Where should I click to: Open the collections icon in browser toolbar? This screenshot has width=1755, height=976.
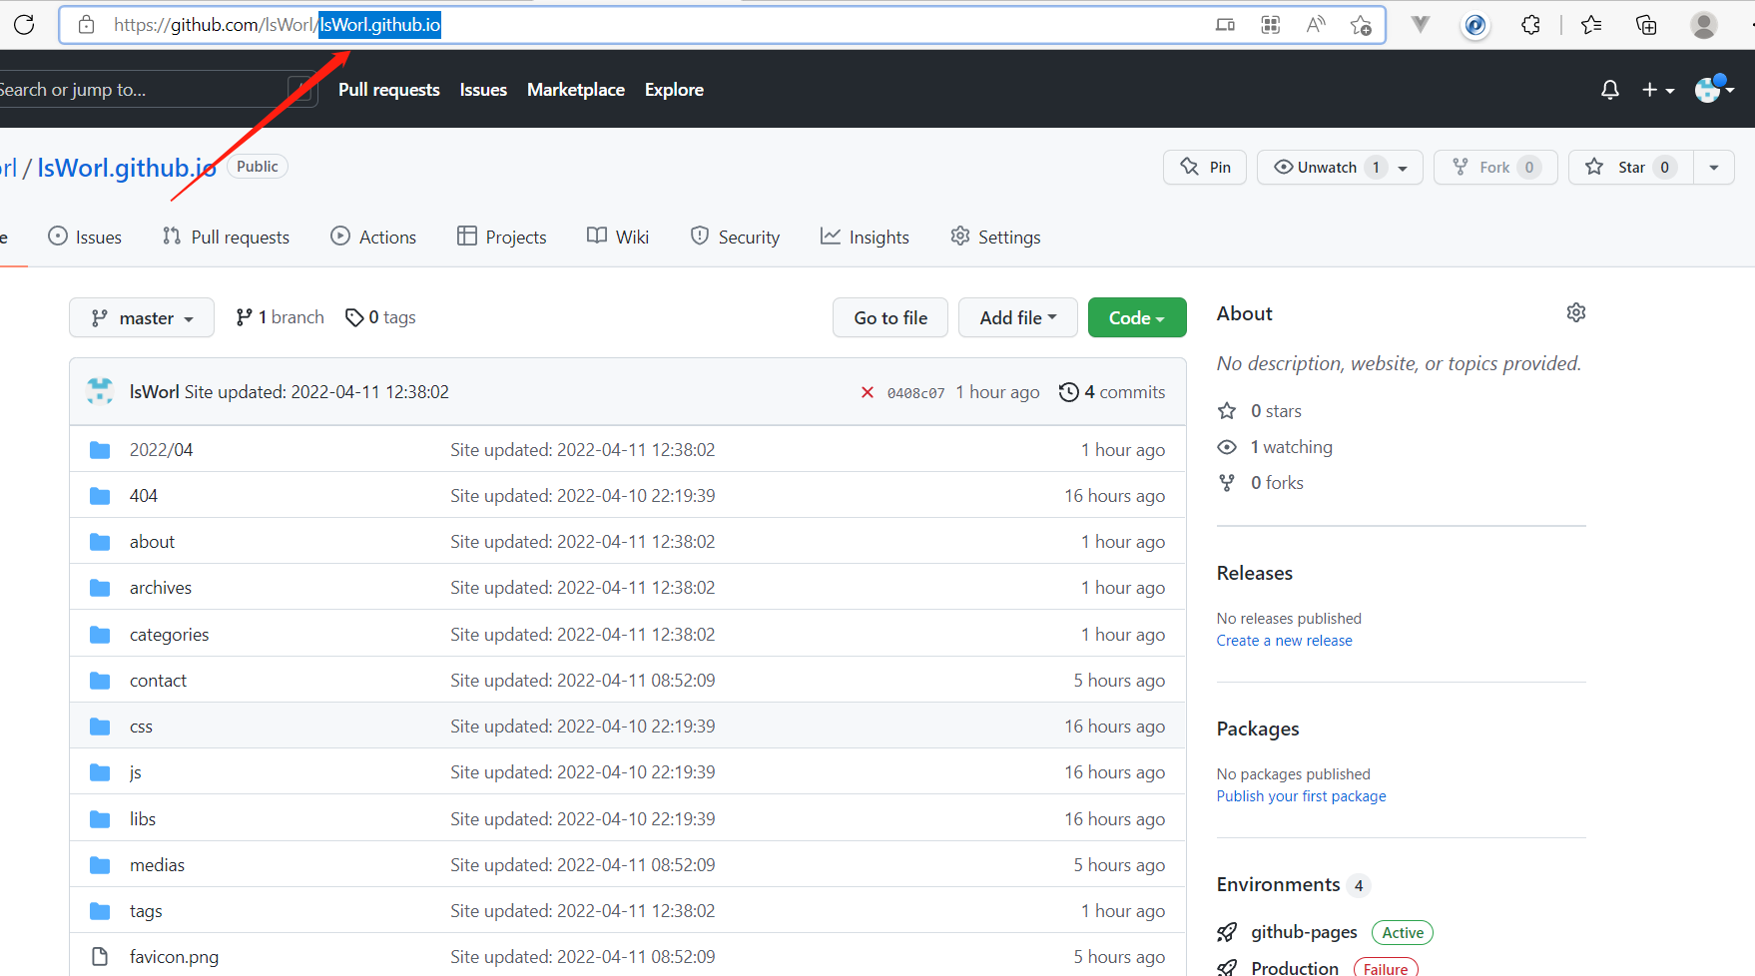(x=1646, y=25)
